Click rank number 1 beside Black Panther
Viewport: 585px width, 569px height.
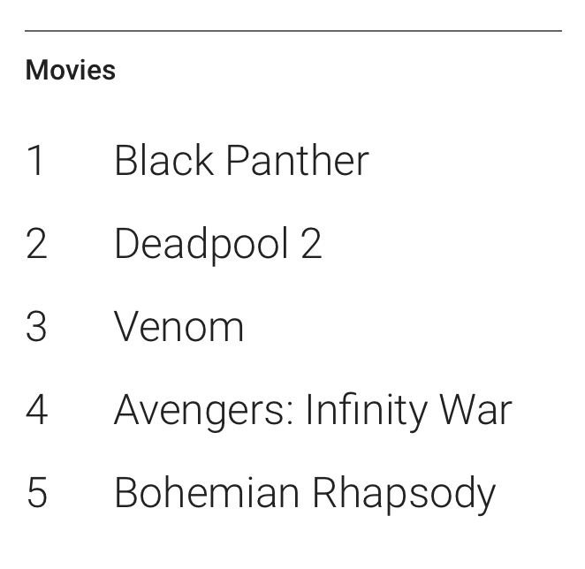(35, 160)
